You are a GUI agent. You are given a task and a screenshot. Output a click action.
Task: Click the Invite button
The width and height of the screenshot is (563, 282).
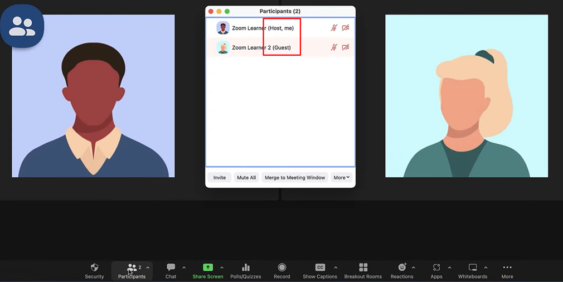pyautogui.click(x=220, y=178)
